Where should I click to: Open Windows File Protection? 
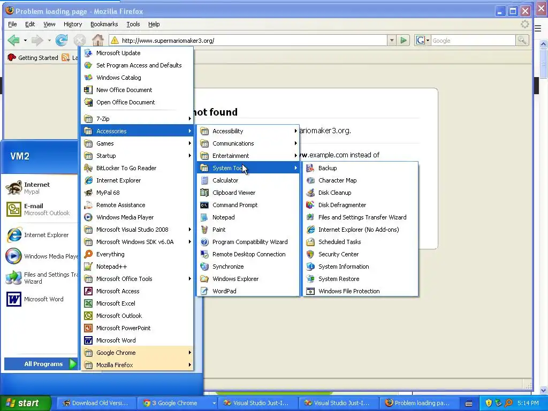360,291
